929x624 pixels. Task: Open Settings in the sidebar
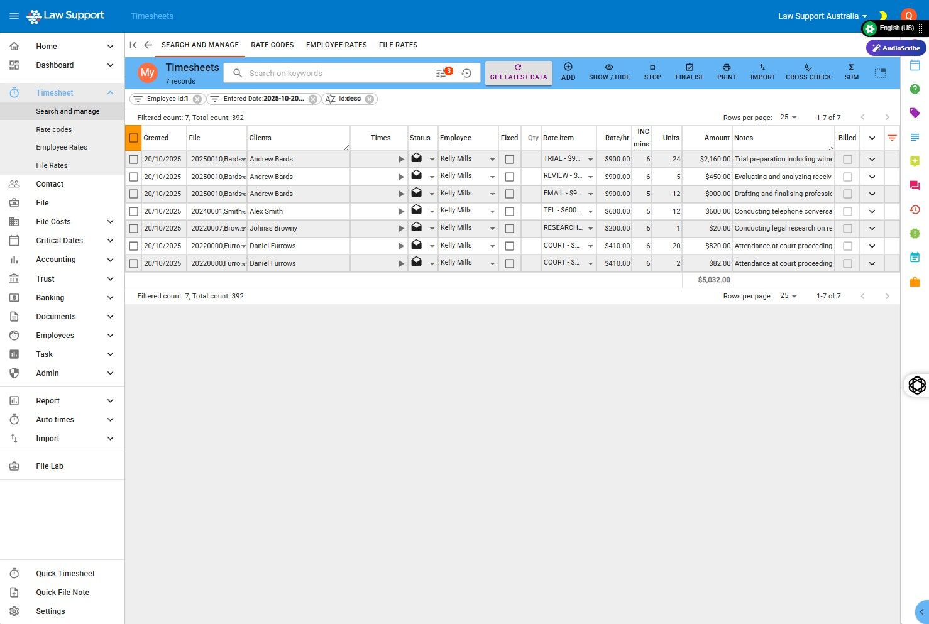[50, 611]
